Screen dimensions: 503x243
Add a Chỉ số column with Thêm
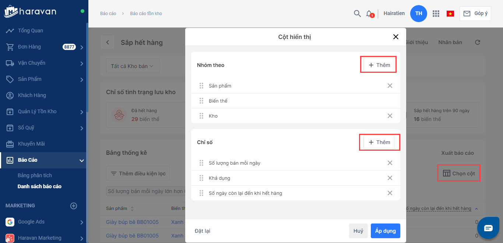(379, 142)
